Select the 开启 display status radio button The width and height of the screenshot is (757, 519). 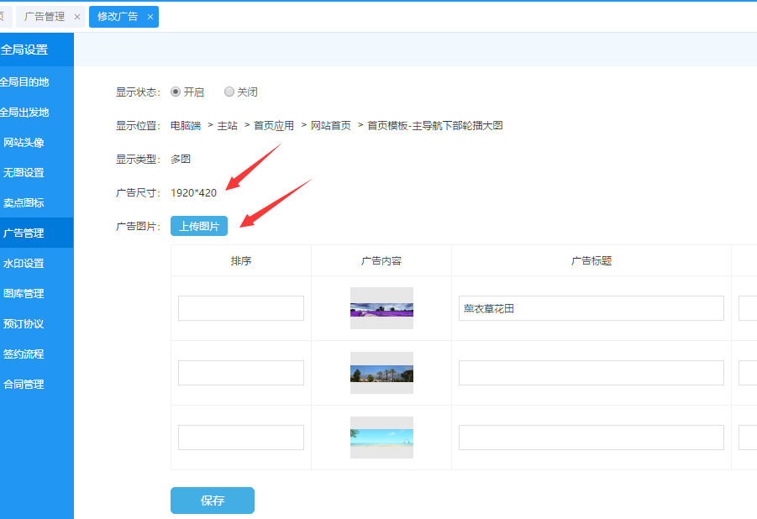pos(176,92)
